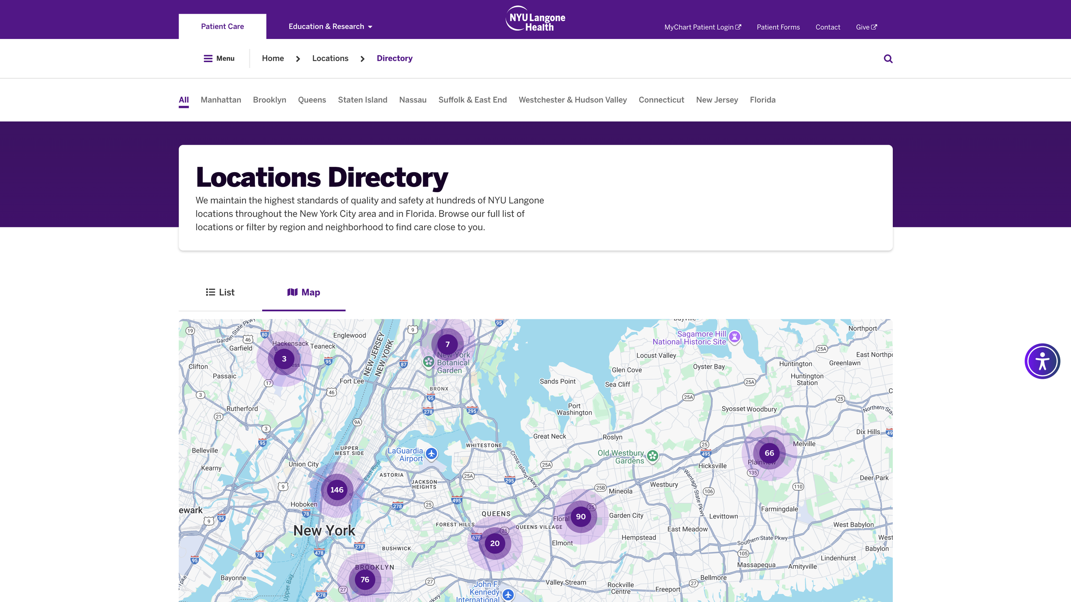Go to the Locations breadcrumb
Image resolution: width=1071 pixels, height=602 pixels.
(x=330, y=58)
